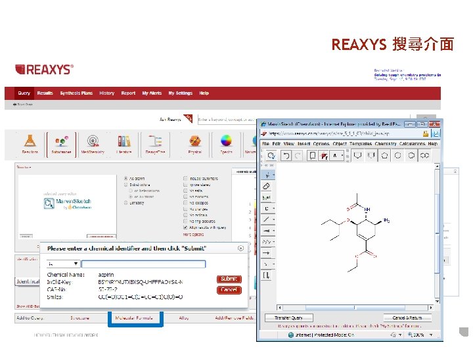Open the carbon atom 'C' tool dropdown
The width and height of the screenshot is (473, 355).
(273, 208)
